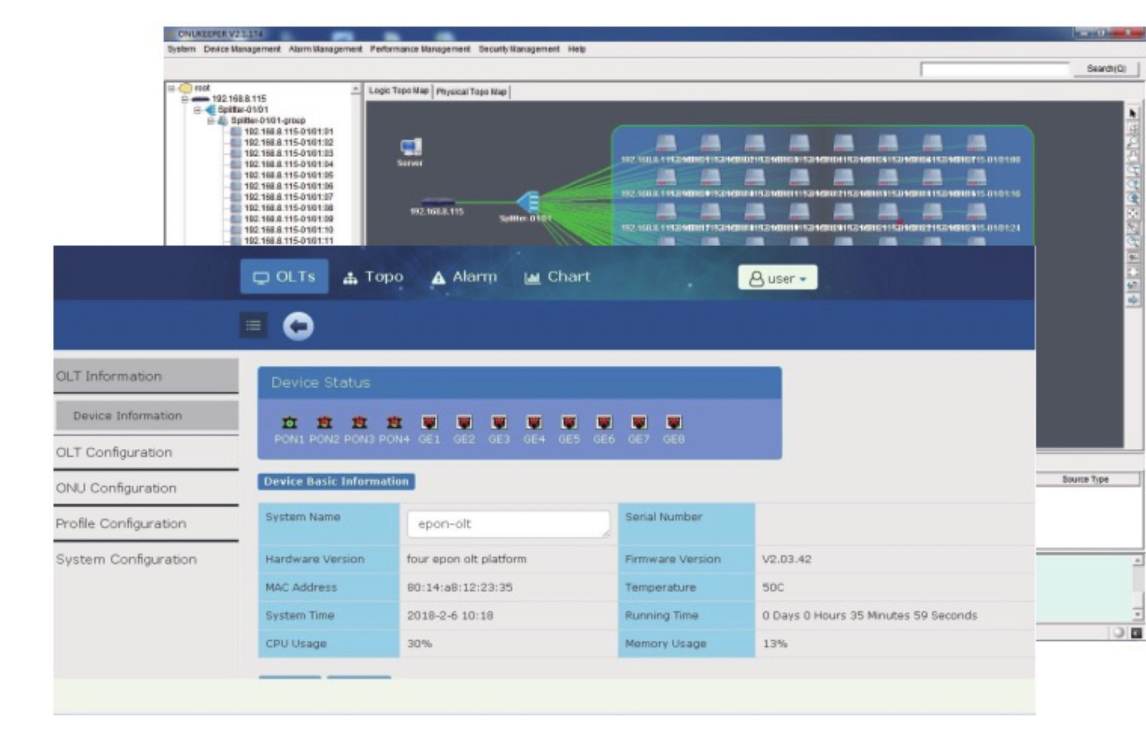Screen dimensions: 1146x745
Task: Collapse the root tree node
Action: click(171, 88)
